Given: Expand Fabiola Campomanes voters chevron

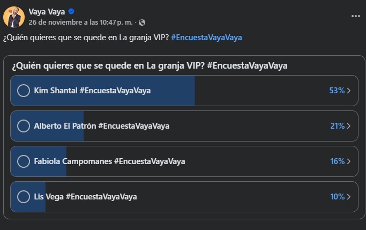Looking at the screenshot, I should (349, 161).
